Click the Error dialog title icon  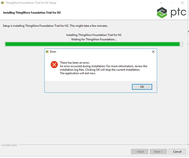click(x=47, y=52)
